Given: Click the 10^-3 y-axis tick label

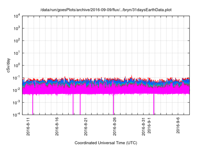Looking at the screenshot, I should coord(16,103).
